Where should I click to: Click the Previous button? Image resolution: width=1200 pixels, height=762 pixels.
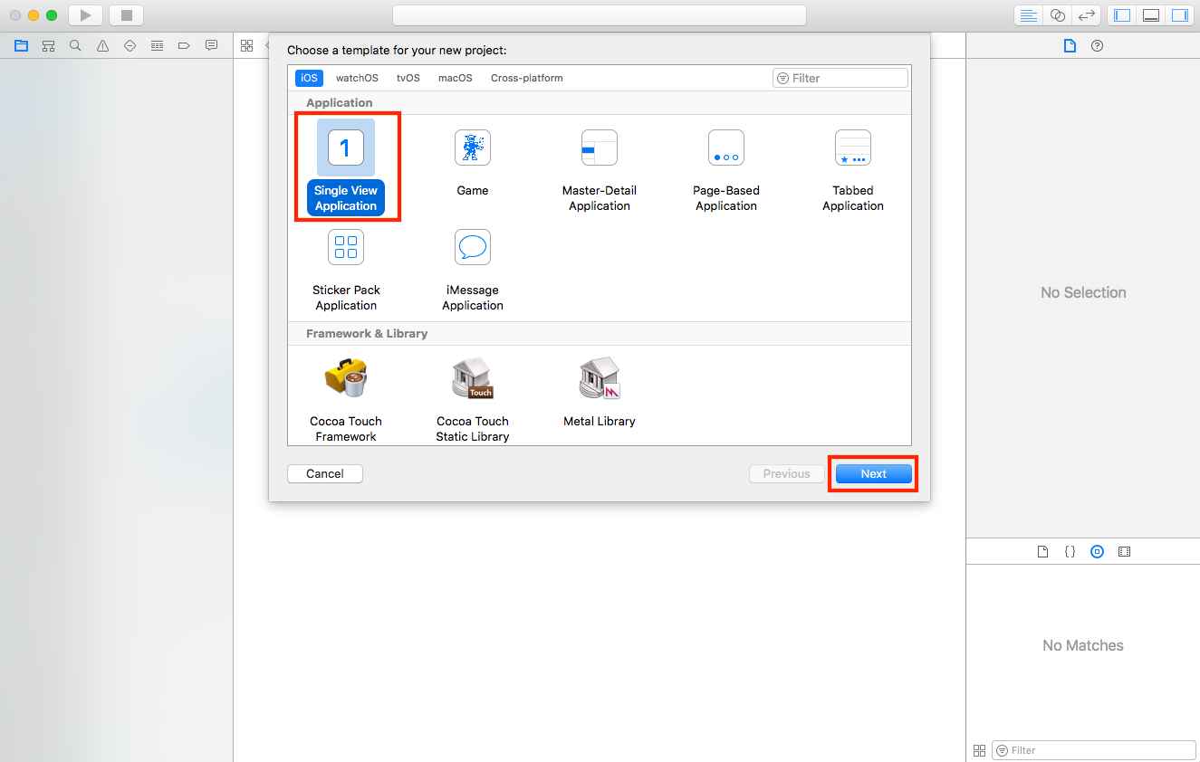click(787, 473)
